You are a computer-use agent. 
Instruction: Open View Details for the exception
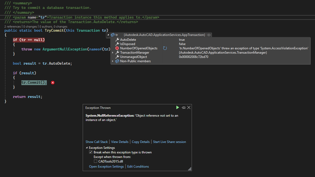click(120, 142)
